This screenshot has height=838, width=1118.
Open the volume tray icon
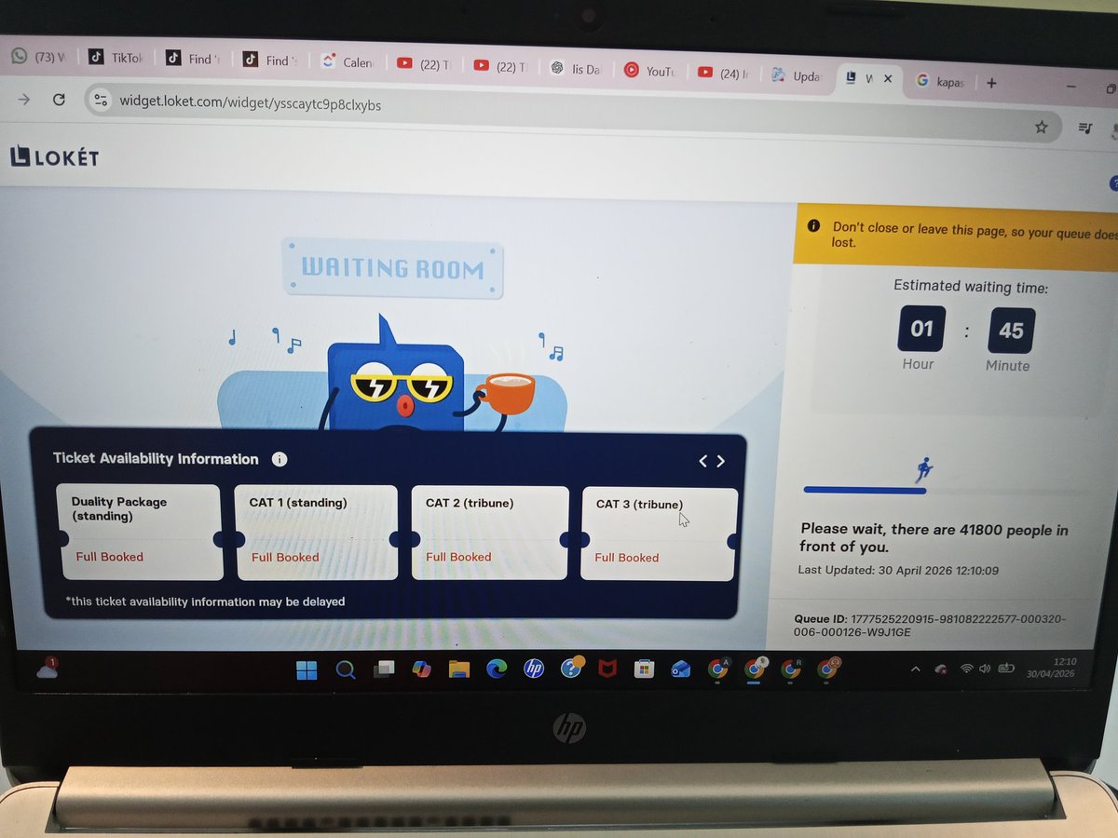pyautogui.click(x=985, y=669)
